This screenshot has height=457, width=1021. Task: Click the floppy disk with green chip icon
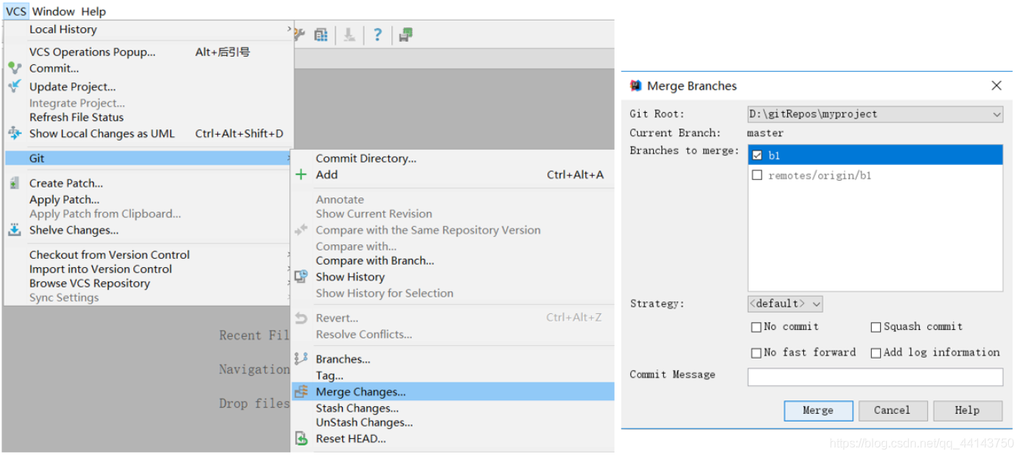406,34
